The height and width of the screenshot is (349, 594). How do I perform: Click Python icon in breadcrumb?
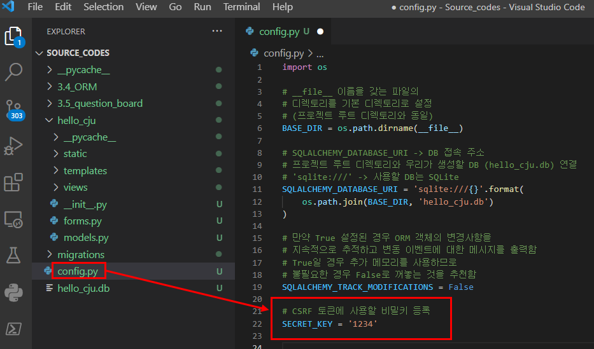[x=255, y=53]
